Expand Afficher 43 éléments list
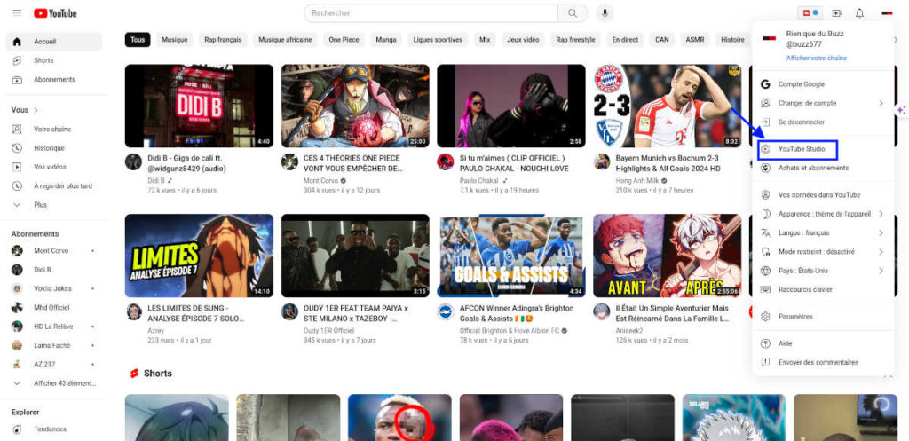This screenshot has width=909, height=441. coord(54,383)
